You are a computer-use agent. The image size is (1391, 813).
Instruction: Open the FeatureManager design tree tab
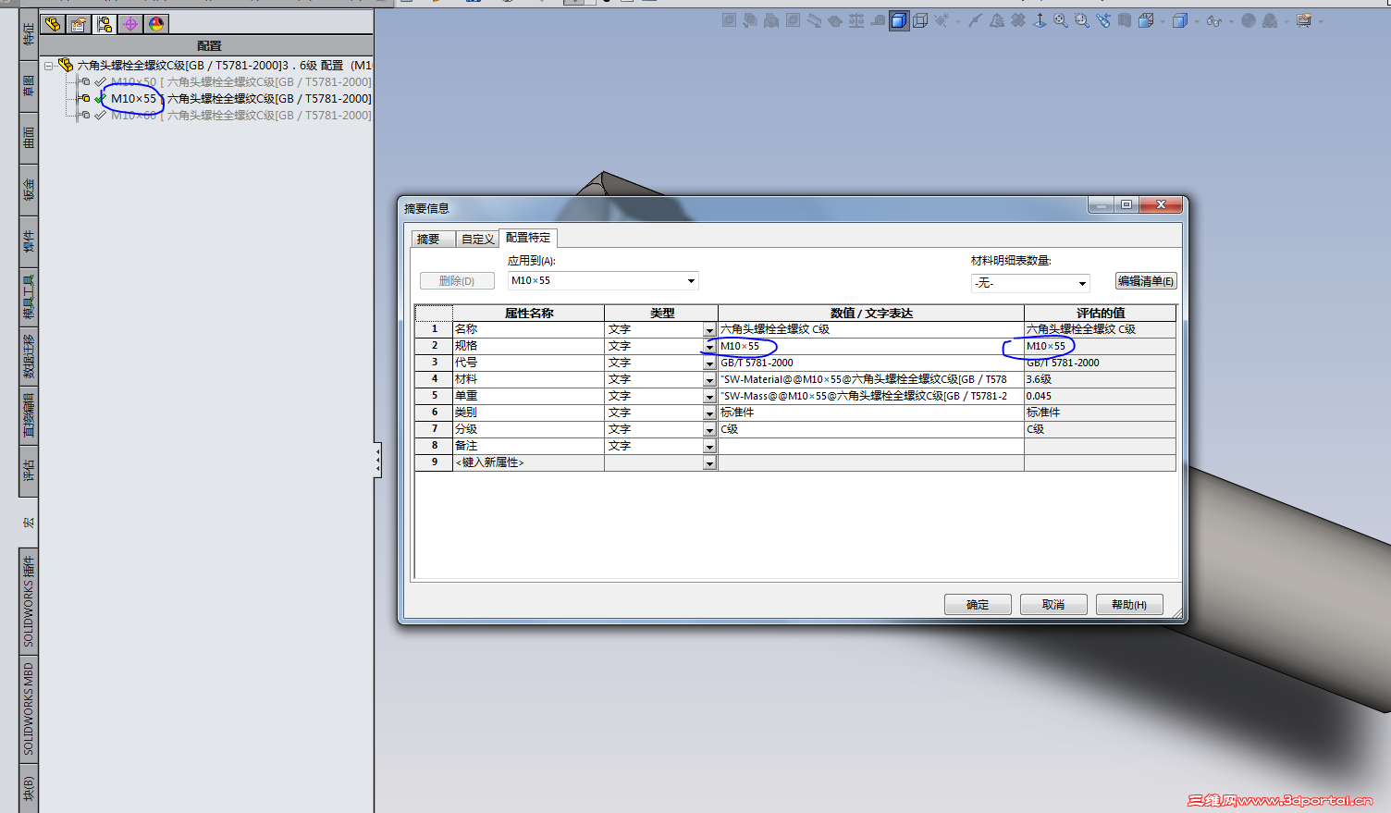pyautogui.click(x=53, y=24)
